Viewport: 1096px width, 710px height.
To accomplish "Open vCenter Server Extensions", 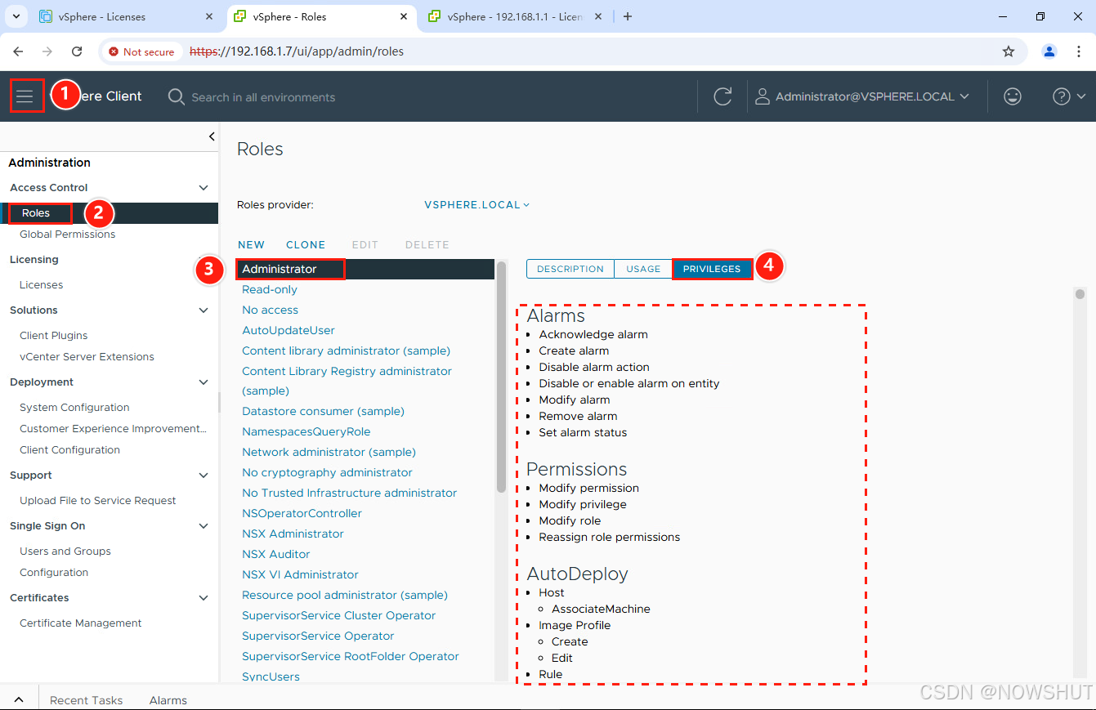I will click(87, 357).
